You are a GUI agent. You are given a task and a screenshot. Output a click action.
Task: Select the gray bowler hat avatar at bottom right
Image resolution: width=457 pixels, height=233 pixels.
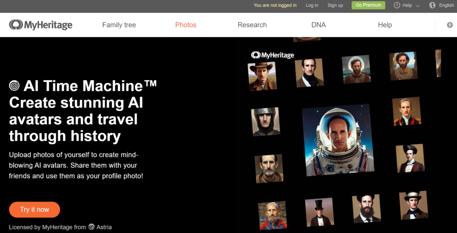pos(414,205)
